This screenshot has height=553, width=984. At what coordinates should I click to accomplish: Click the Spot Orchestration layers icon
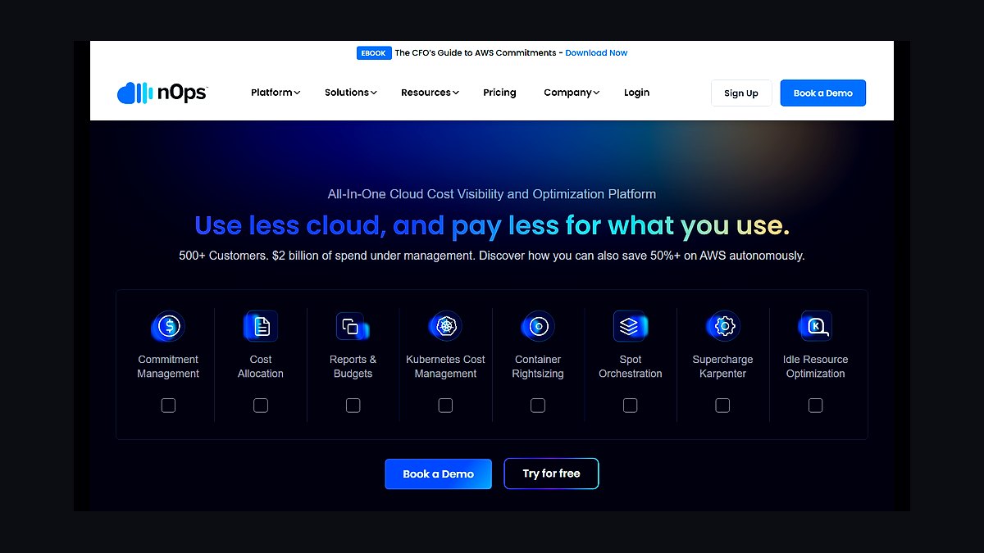click(630, 326)
